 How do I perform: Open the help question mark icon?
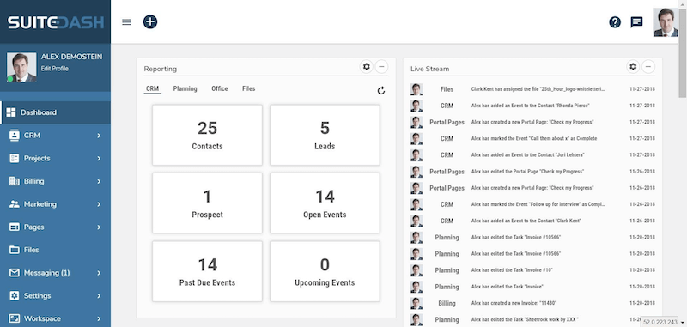pyautogui.click(x=615, y=22)
